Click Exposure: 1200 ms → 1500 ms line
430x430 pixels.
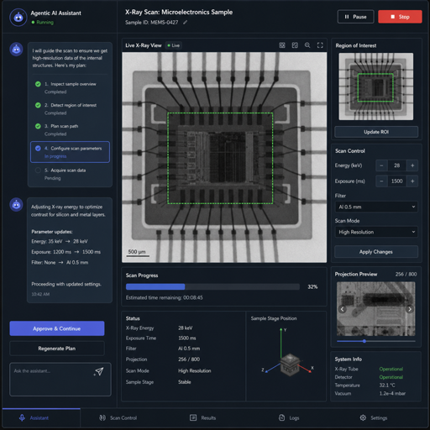[x=66, y=252]
